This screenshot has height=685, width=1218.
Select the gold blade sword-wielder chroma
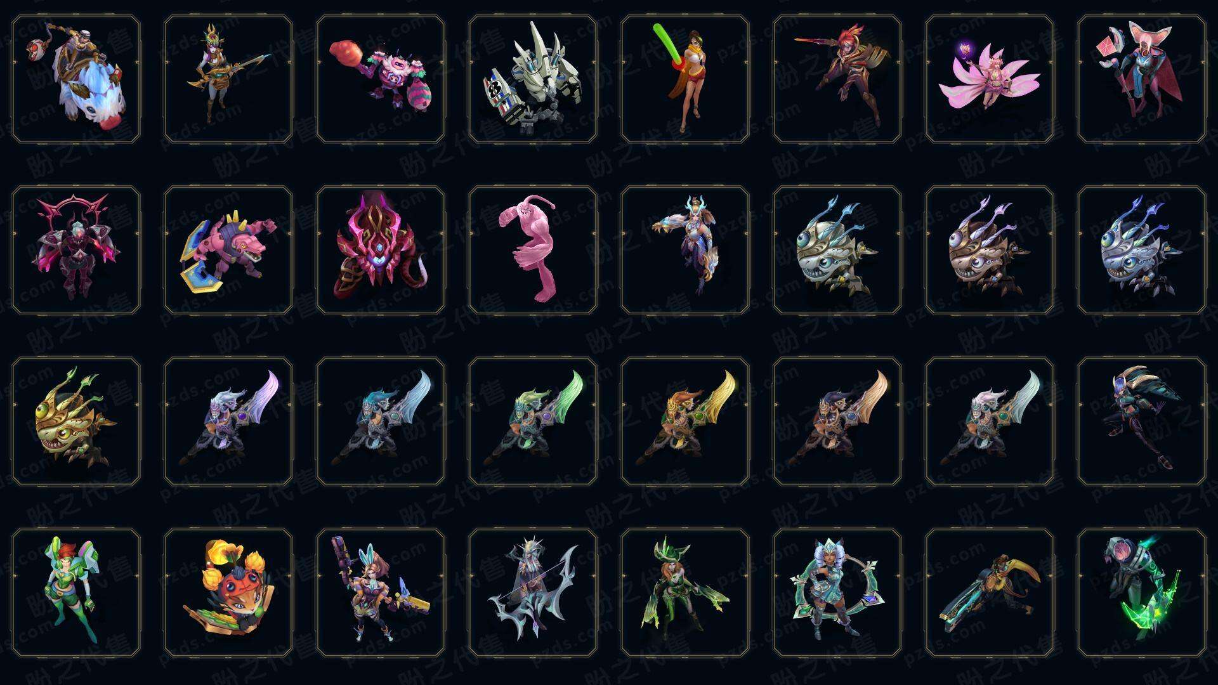[685, 421]
